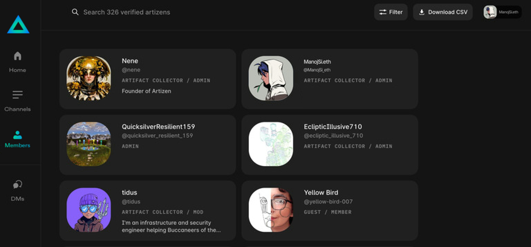Click the tidus member name
This screenshot has height=247, width=531.
[x=130, y=192]
